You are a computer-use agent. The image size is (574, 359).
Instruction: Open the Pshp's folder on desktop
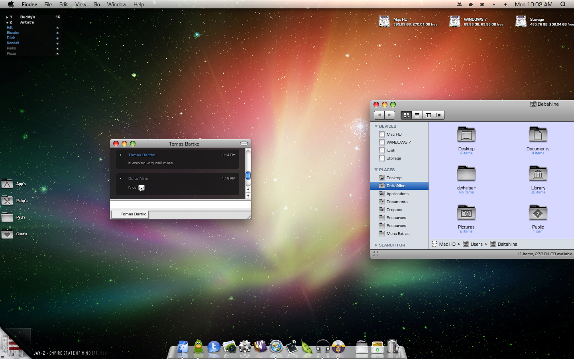point(7,201)
